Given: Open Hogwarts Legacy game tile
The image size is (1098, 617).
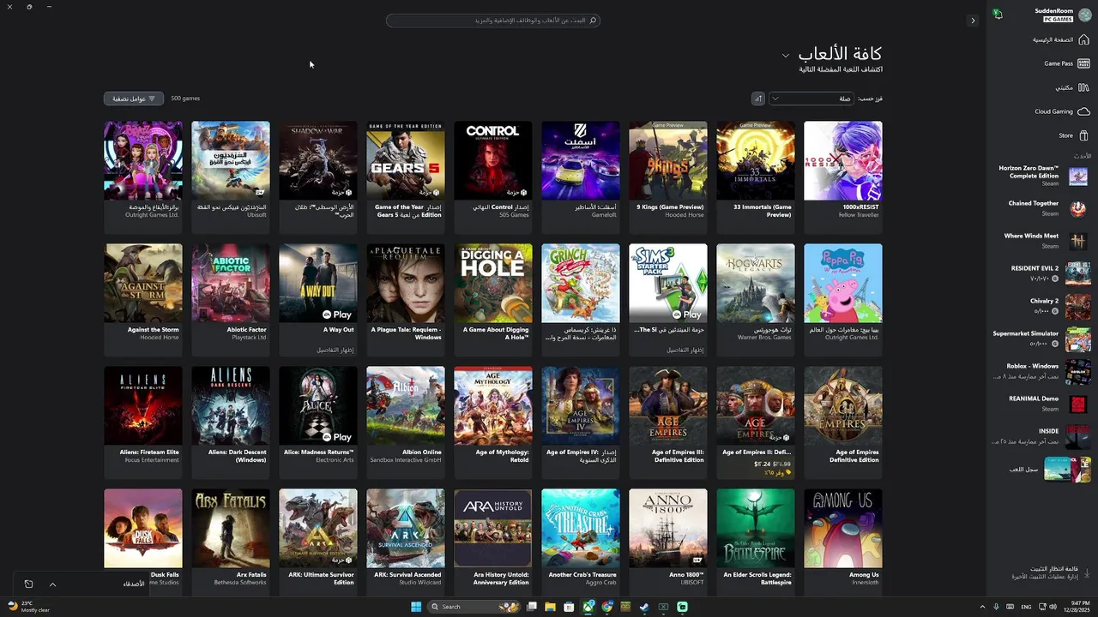Looking at the screenshot, I should [756, 299].
